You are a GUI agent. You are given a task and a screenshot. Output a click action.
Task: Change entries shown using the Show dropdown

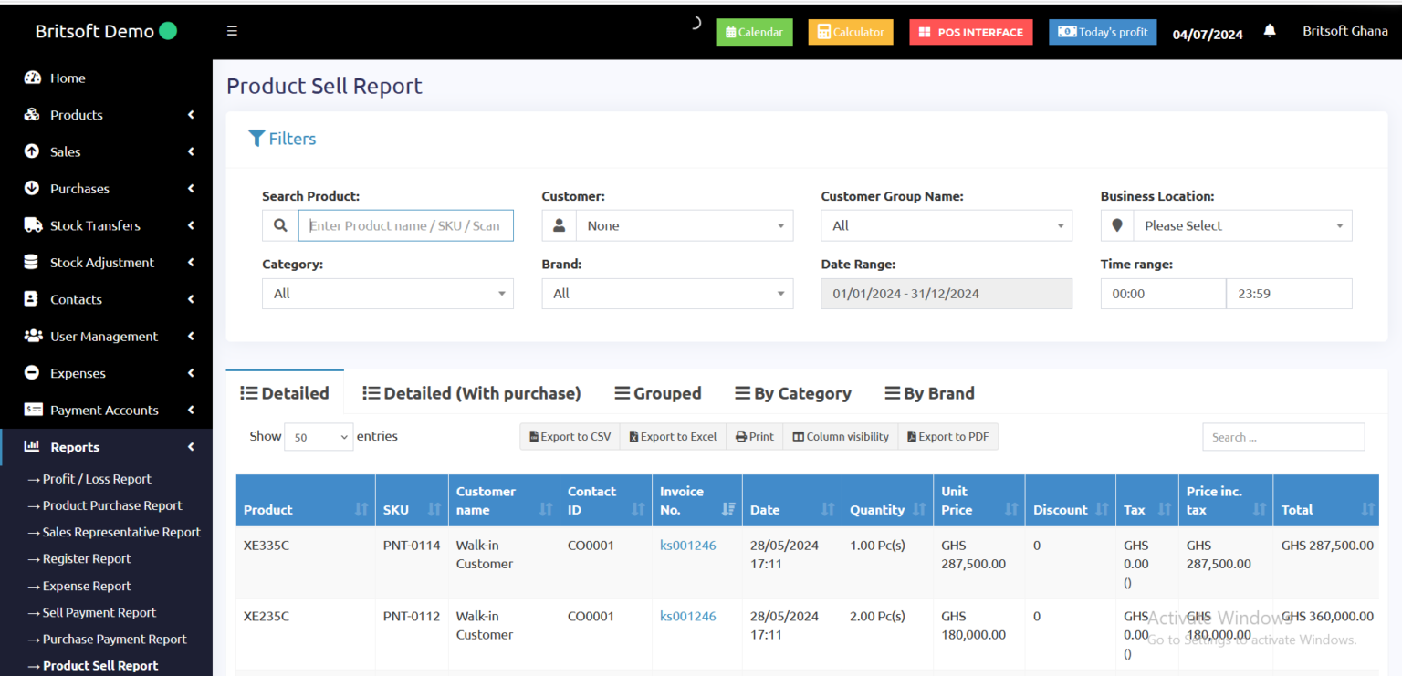[x=318, y=437]
